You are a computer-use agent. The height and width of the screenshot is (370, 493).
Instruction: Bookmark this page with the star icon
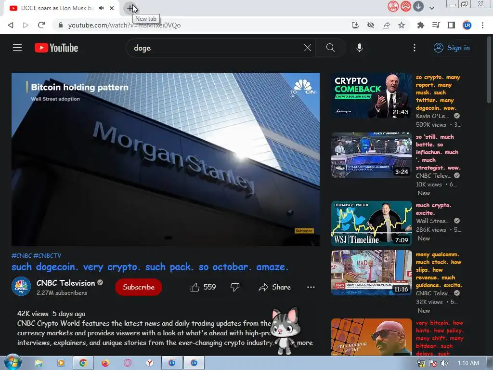pyautogui.click(x=402, y=25)
